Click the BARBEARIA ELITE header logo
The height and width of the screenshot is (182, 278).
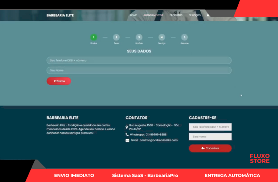coord(60,15)
